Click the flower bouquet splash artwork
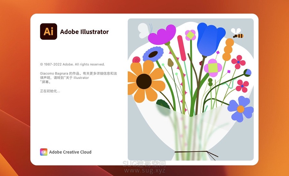Screen dimensions: 289x176 click(x=190, y=89)
